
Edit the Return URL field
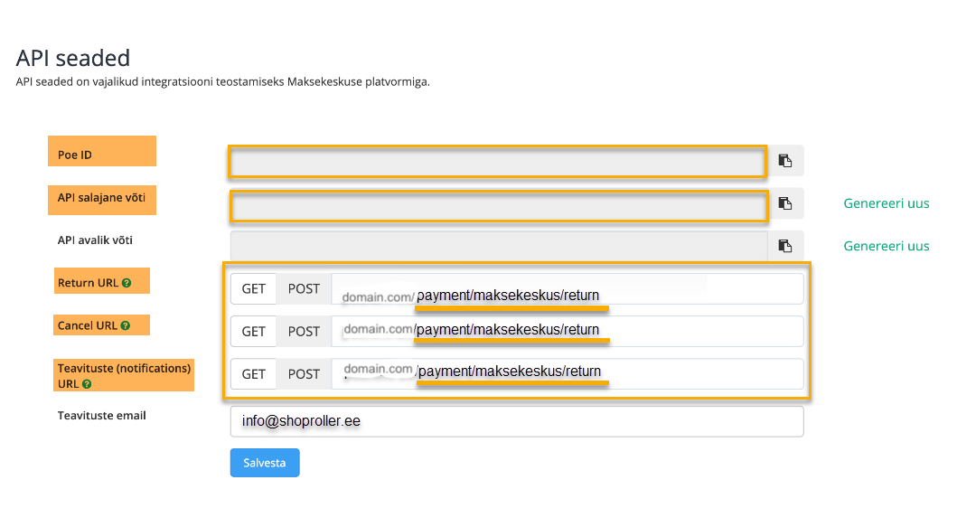point(568,289)
